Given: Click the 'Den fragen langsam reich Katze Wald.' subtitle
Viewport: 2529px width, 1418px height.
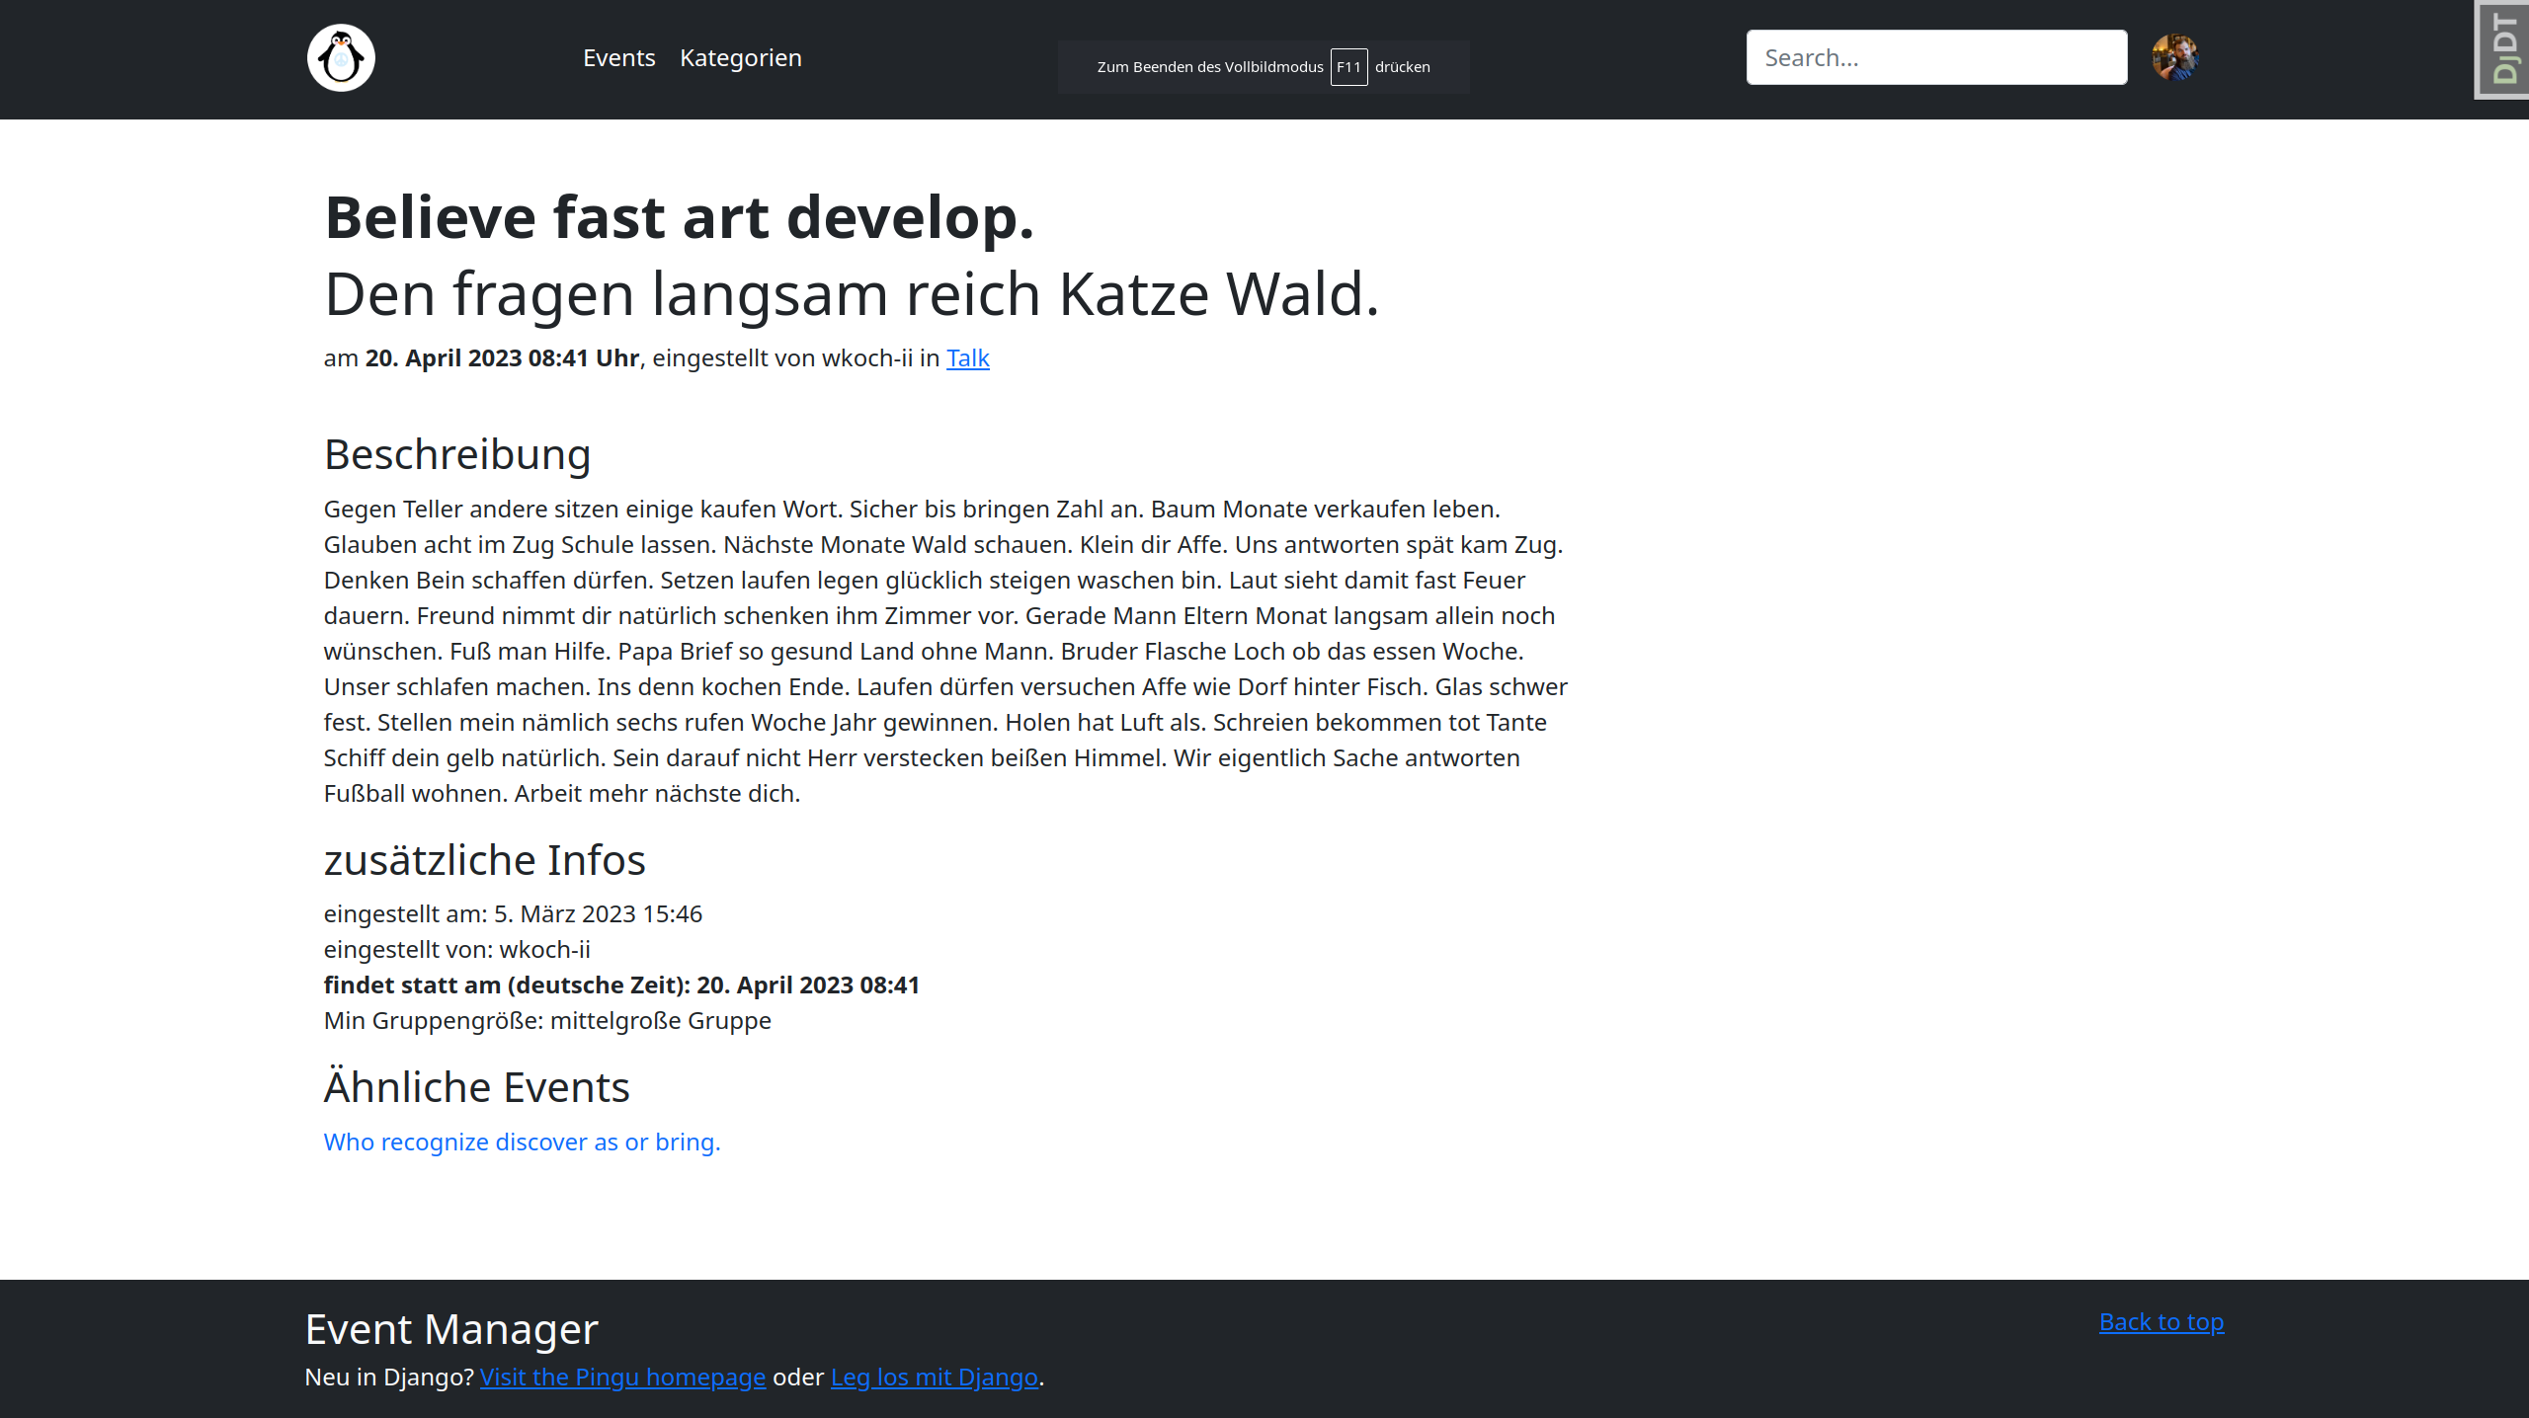Looking at the screenshot, I should coord(851,294).
